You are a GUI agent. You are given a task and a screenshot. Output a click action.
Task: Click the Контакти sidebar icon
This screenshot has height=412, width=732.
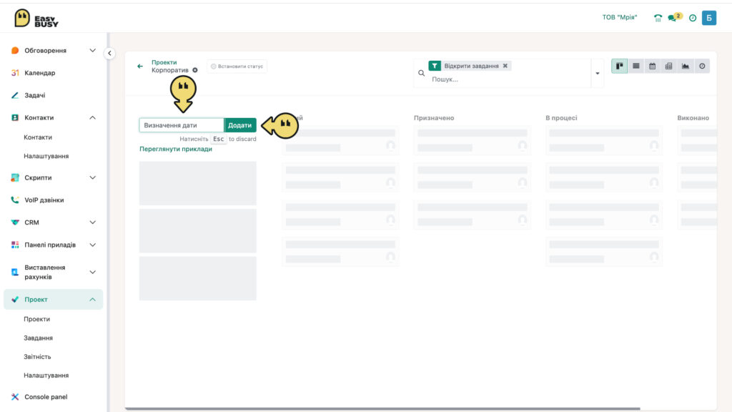click(15, 118)
